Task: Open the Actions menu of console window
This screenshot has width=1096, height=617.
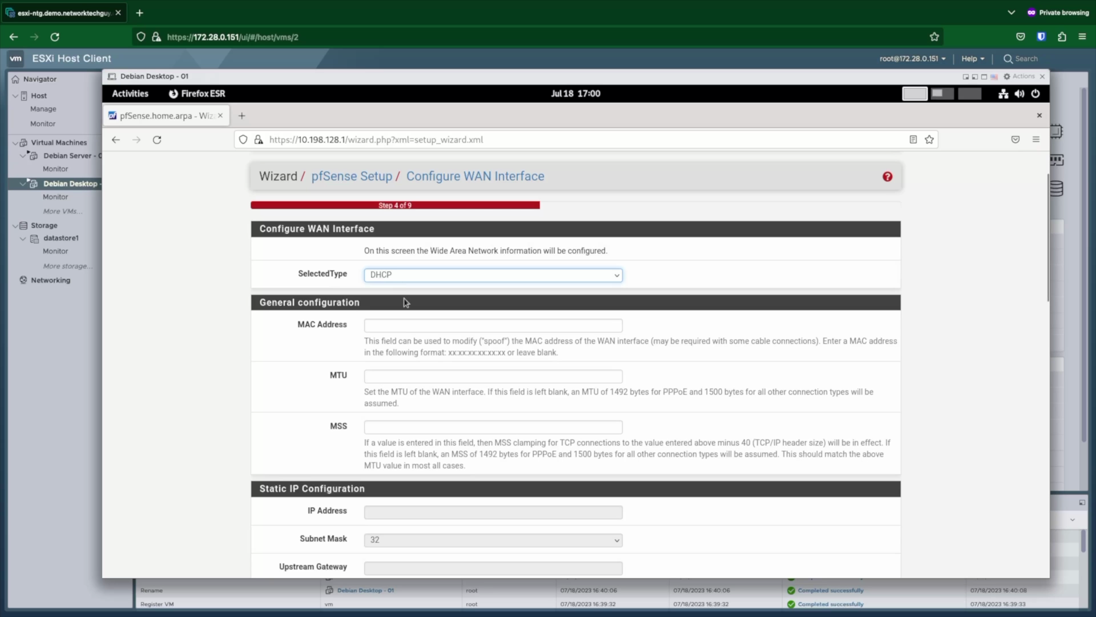Action: [1020, 77]
